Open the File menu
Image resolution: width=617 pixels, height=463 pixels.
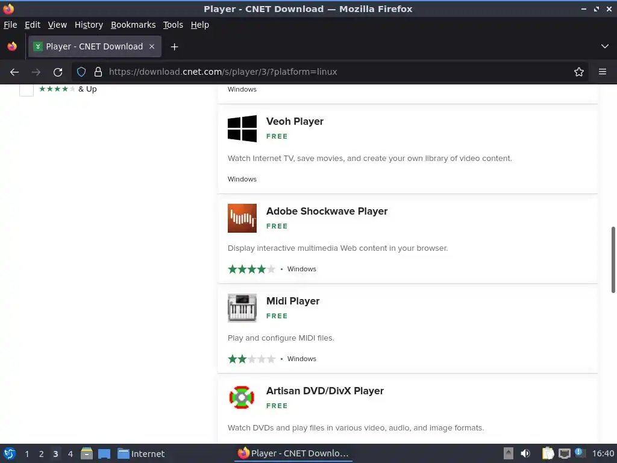pyautogui.click(x=10, y=25)
